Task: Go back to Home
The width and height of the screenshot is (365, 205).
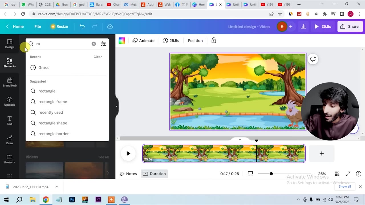Action: (x=15, y=26)
